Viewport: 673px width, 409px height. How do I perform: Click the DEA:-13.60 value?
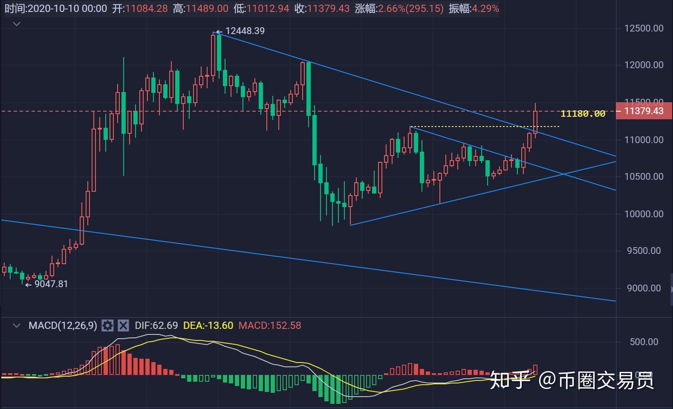[x=208, y=325]
